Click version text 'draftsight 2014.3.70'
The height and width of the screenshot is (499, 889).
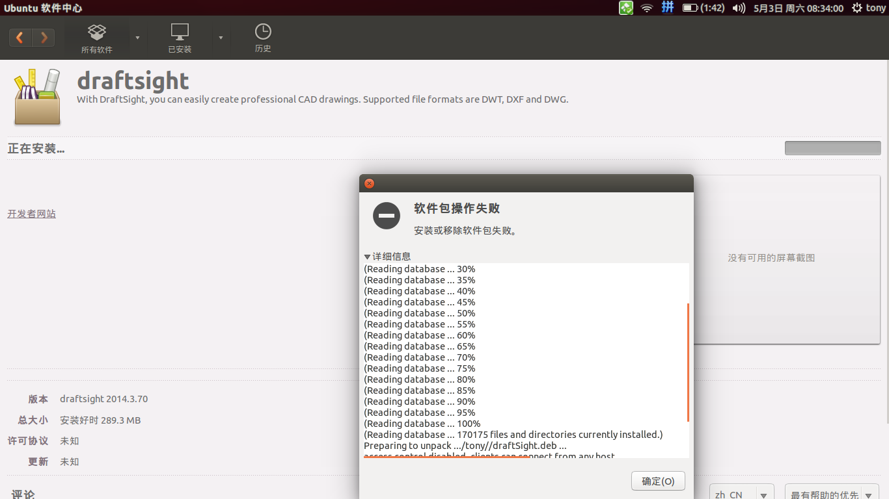tap(104, 399)
